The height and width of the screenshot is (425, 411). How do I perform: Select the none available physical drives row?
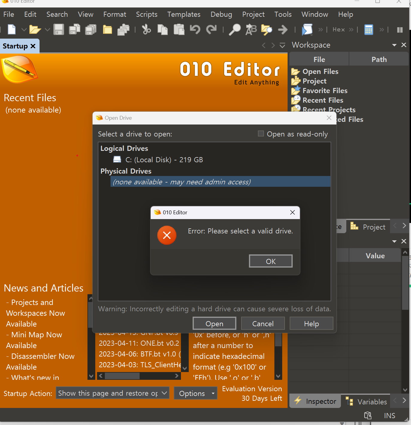(x=220, y=182)
